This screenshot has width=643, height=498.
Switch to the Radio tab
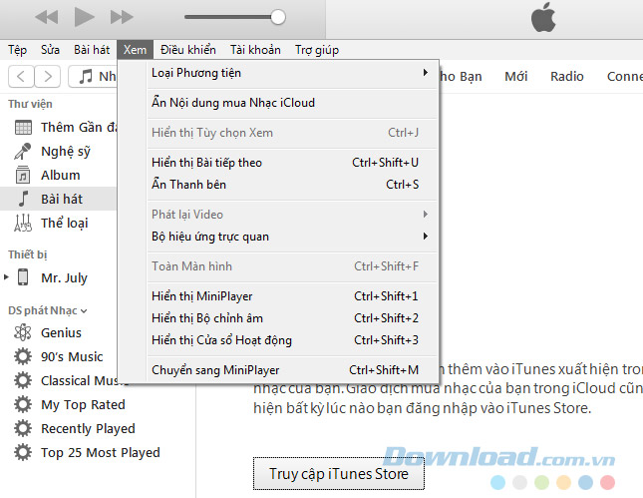coord(566,77)
